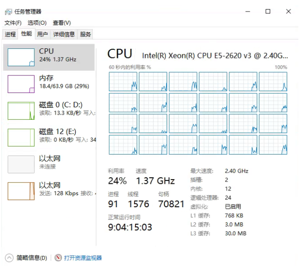Screen dimensions: 303x268
Task: Switch to the 用户 tab
Action: tap(42, 34)
